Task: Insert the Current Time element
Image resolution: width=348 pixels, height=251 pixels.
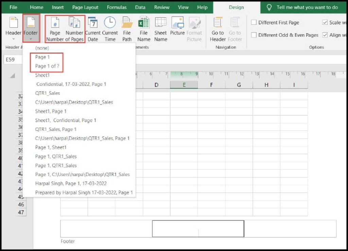Action: (110, 28)
